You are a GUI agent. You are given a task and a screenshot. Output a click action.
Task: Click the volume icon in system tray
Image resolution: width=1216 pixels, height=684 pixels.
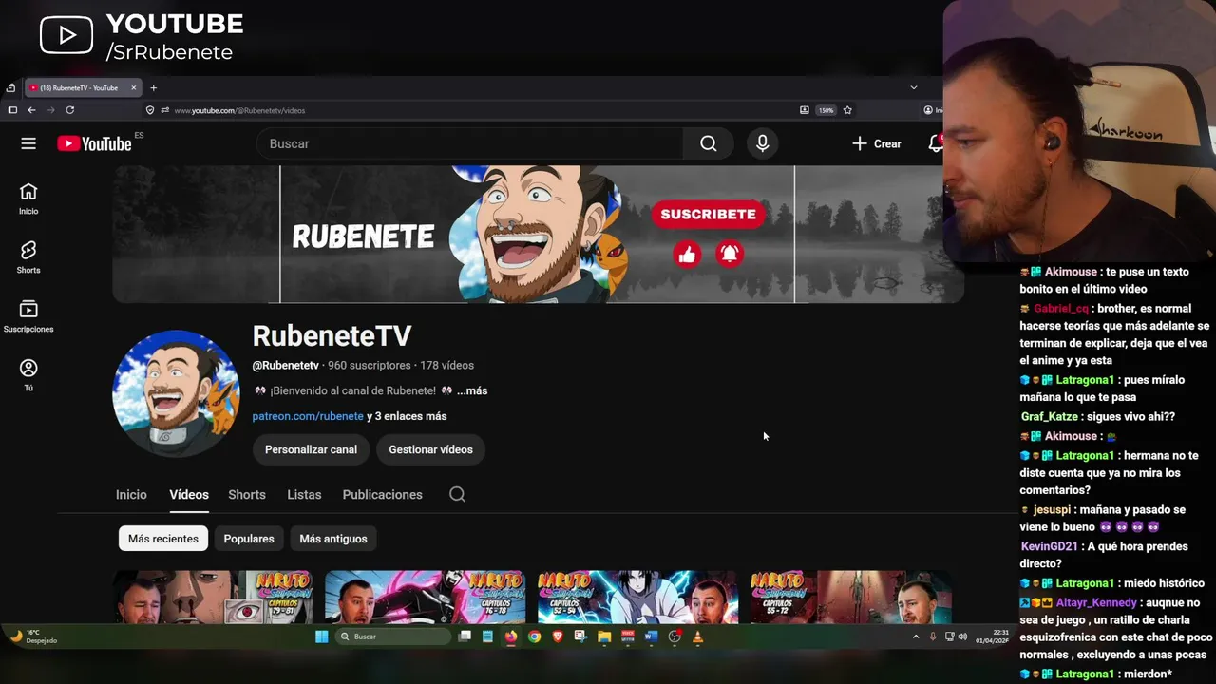point(962,636)
